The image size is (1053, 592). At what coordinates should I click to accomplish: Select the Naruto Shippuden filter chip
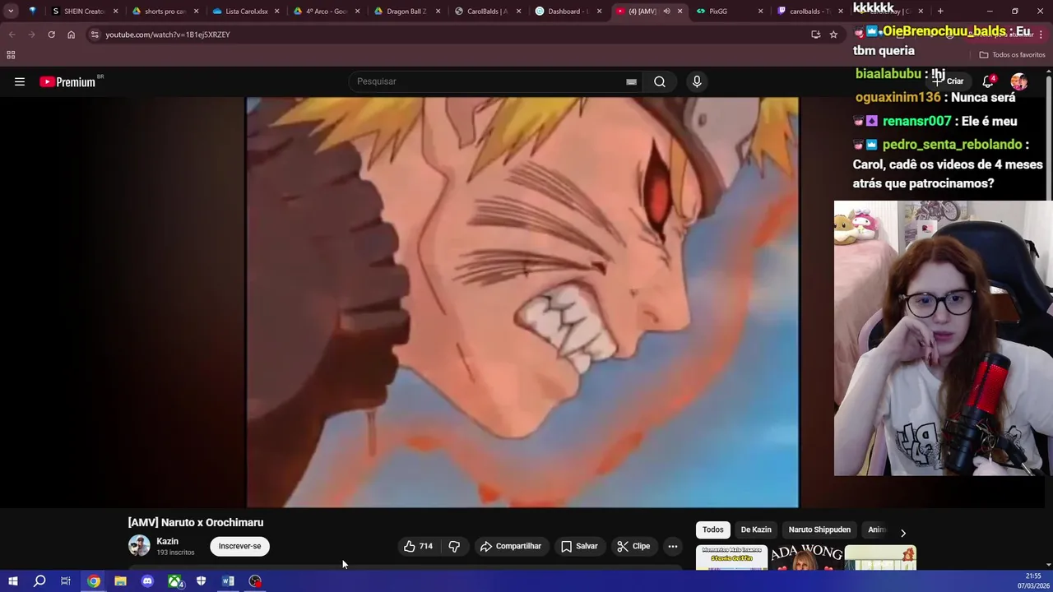(819, 530)
